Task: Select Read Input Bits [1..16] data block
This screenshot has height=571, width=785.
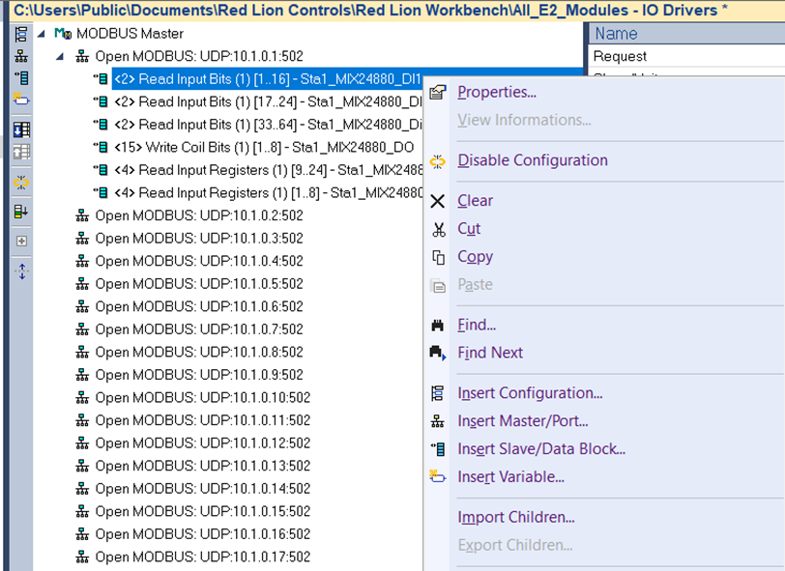Action: point(268,79)
